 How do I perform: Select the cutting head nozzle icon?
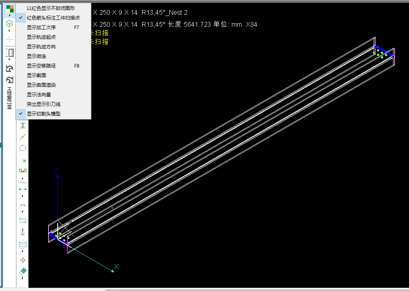(23, 232)
